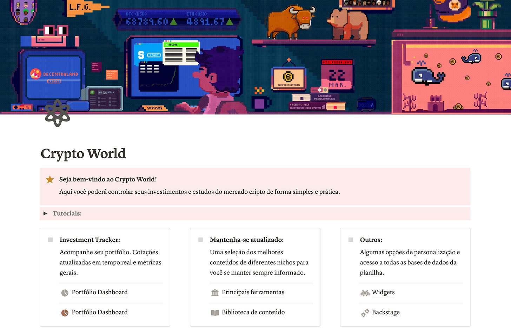This screenshot has height=331, width=511.
Task: Click the Outros heading
Action: click(x=371, y=240)
